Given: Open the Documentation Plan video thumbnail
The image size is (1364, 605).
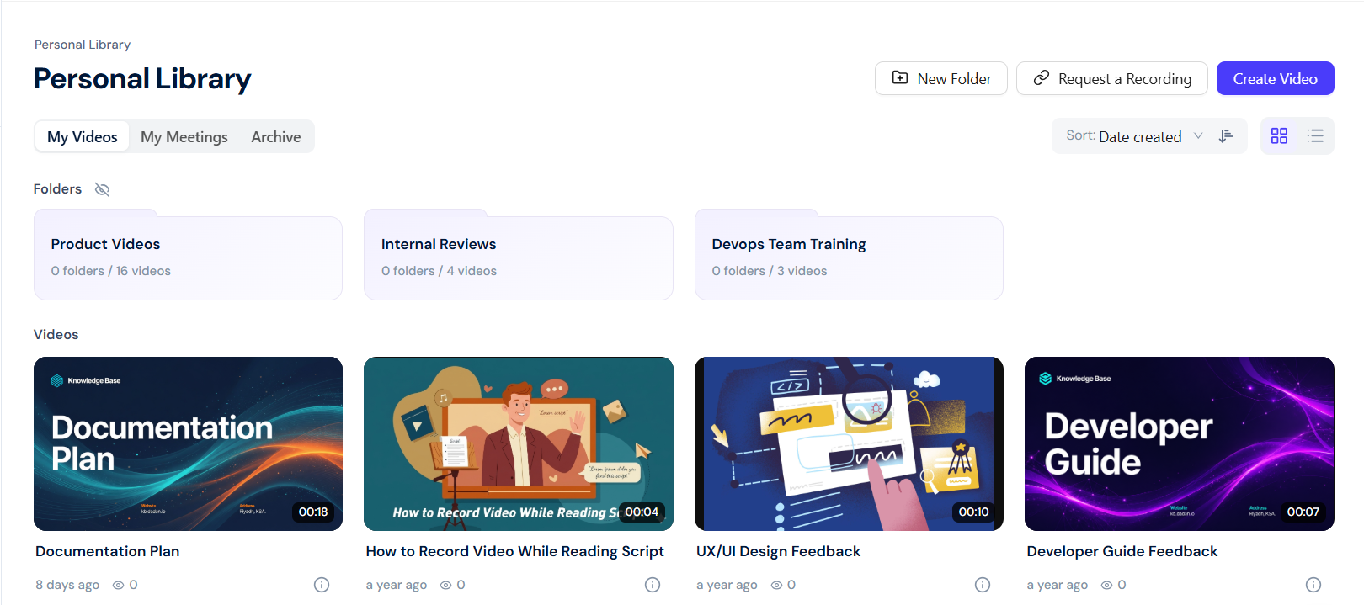Looking at the screenshot, I should [188, 443].
